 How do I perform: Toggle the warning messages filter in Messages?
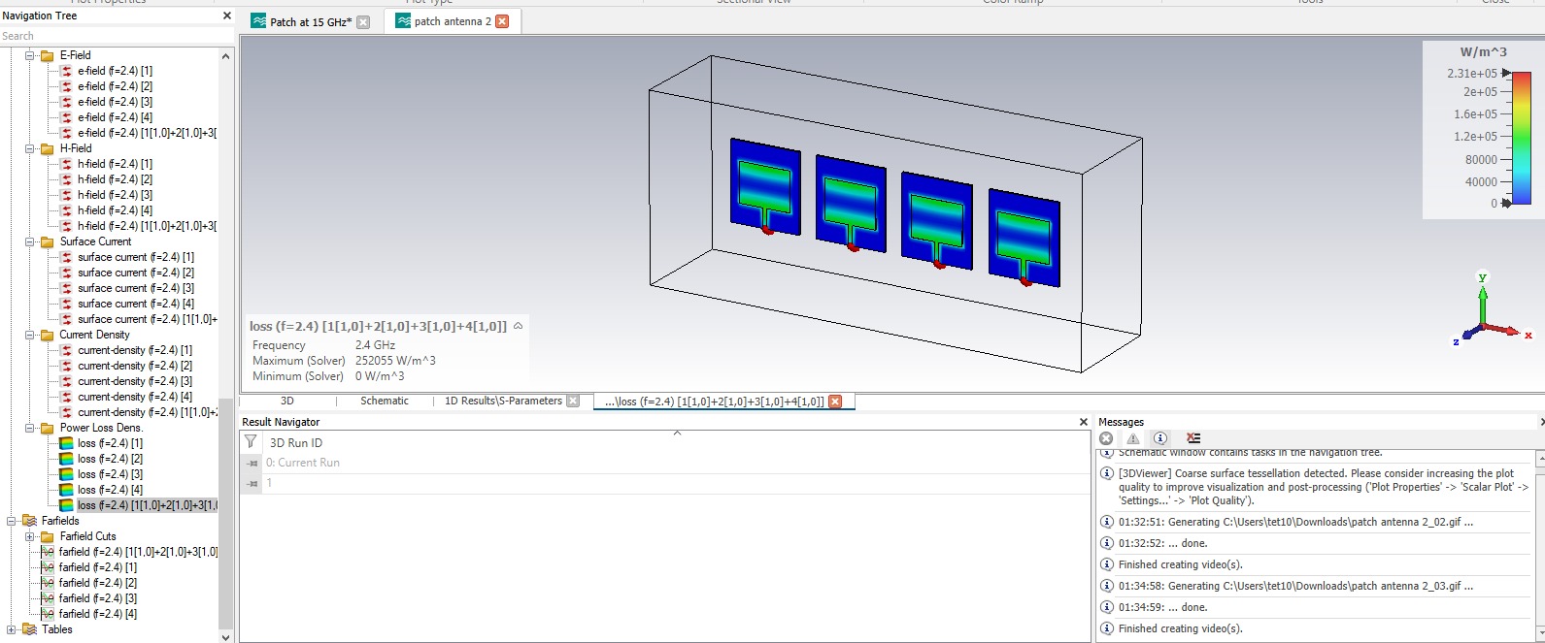(1132, 438)
